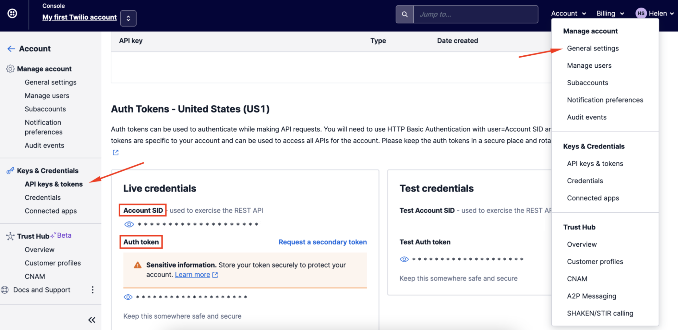Image resolution: width=678 pixels, height=330 pixels.
Task: Click the Docs and Support lifebuoy icon
Action: pos(5,290)
